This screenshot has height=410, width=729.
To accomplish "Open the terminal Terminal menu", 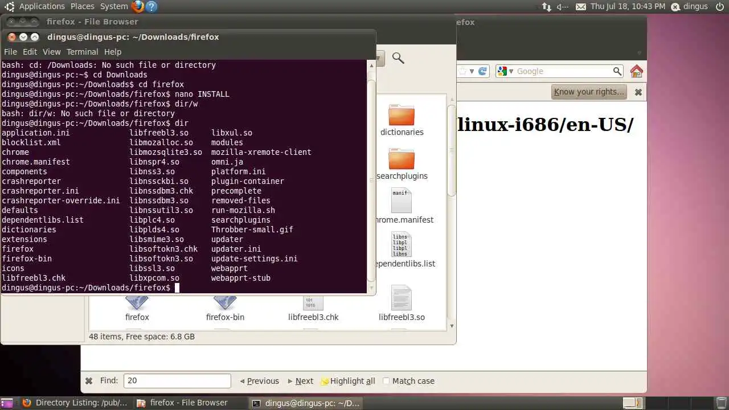I will 83,52.
